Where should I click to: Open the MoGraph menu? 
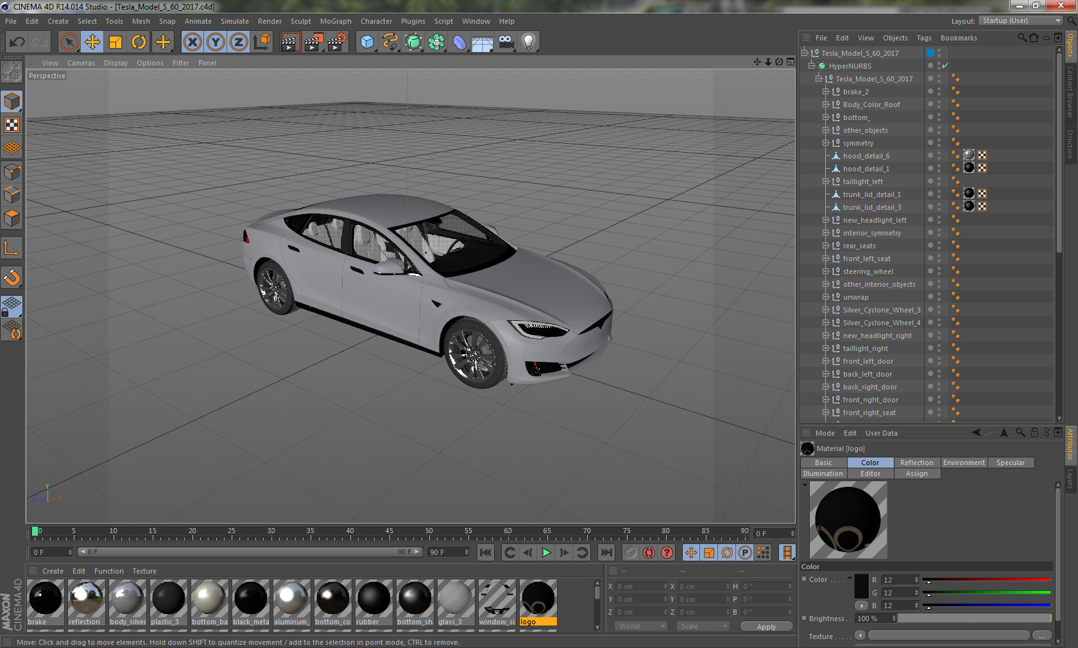coord(336,21)
